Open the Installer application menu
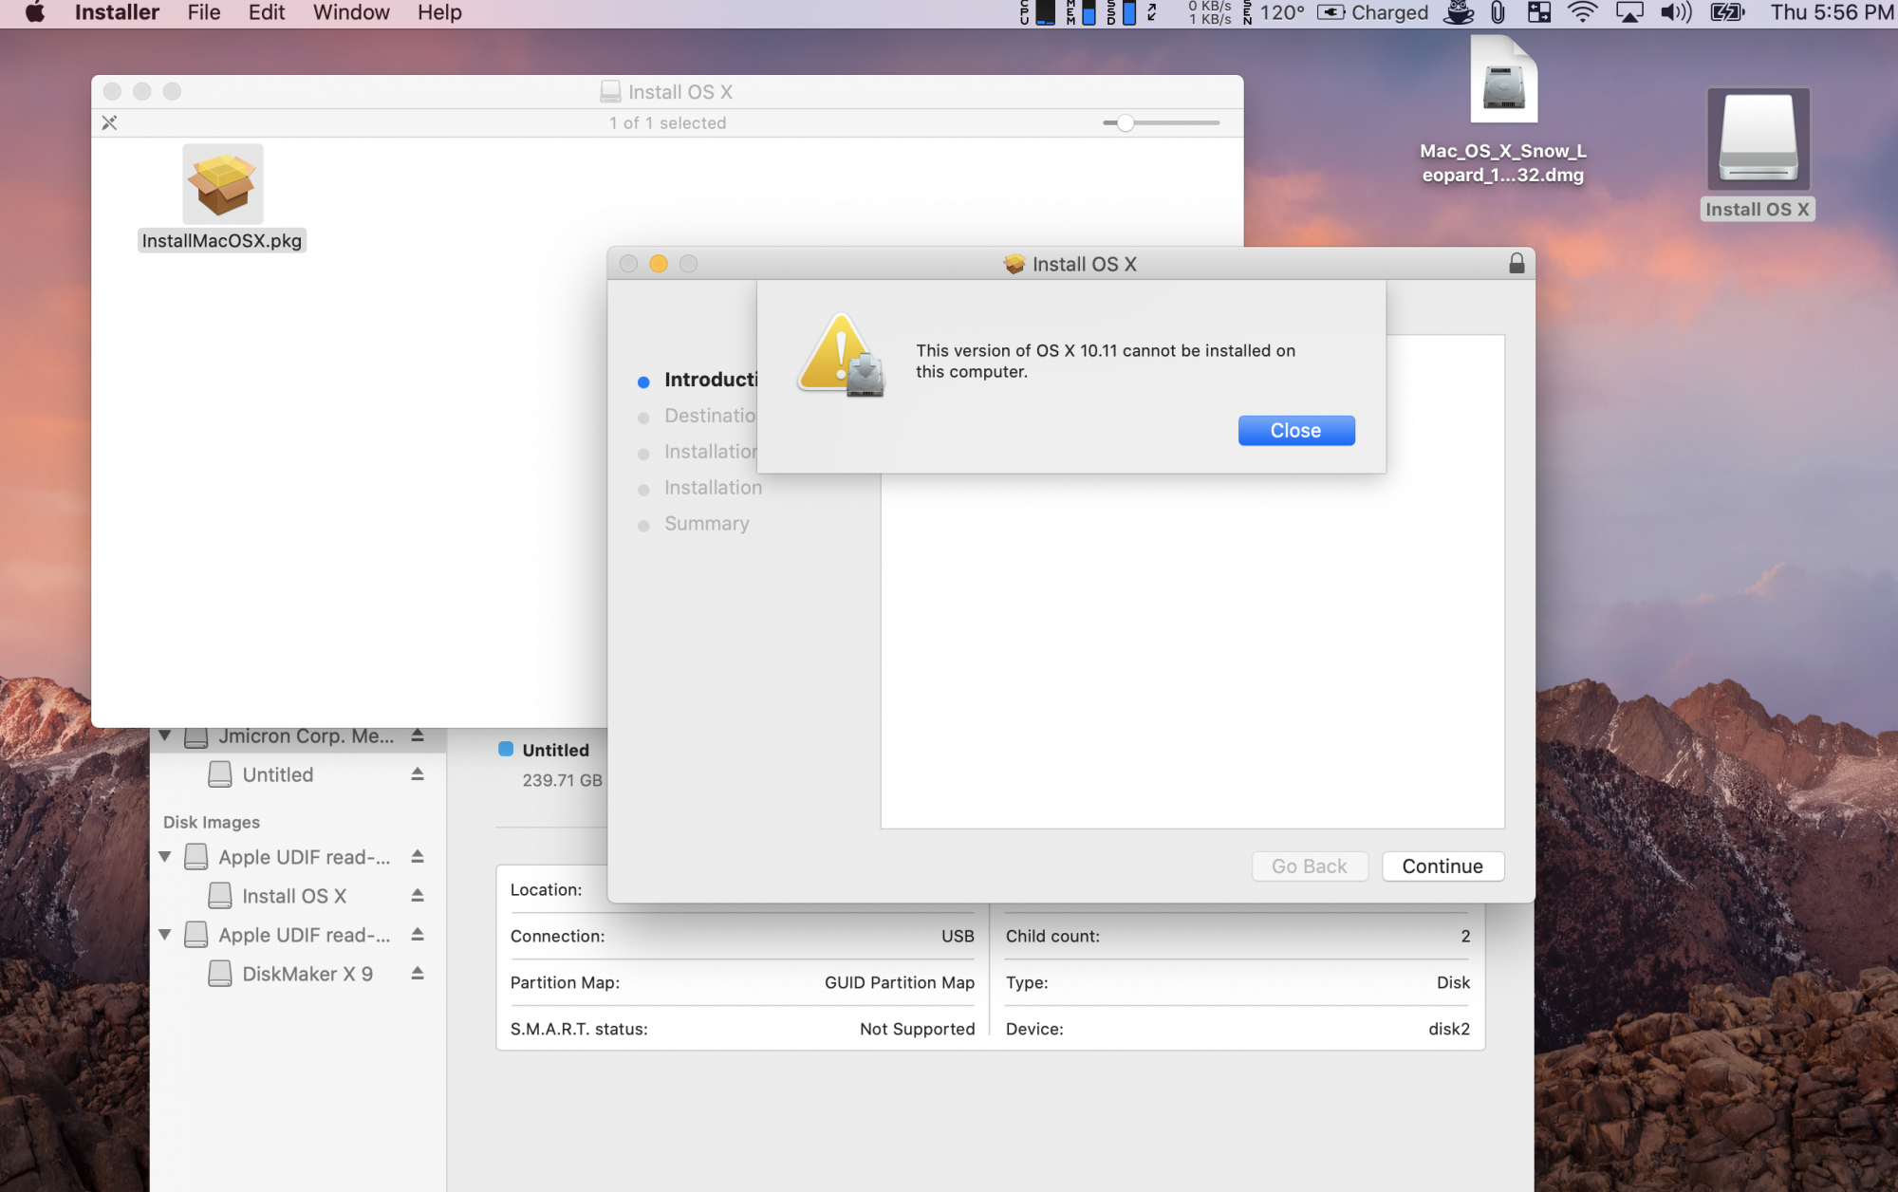 117,12
